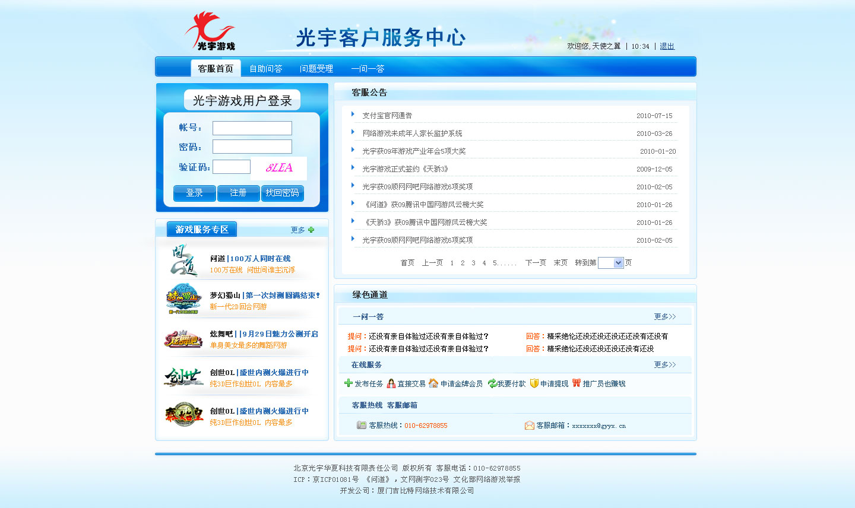
Task: Open 炫舞吧 9月29日魅力公测开启 link
Action: pos(264,334)
